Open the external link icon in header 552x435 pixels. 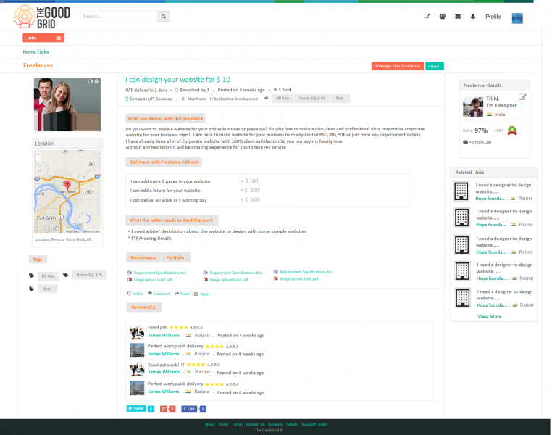coord(427,16)
